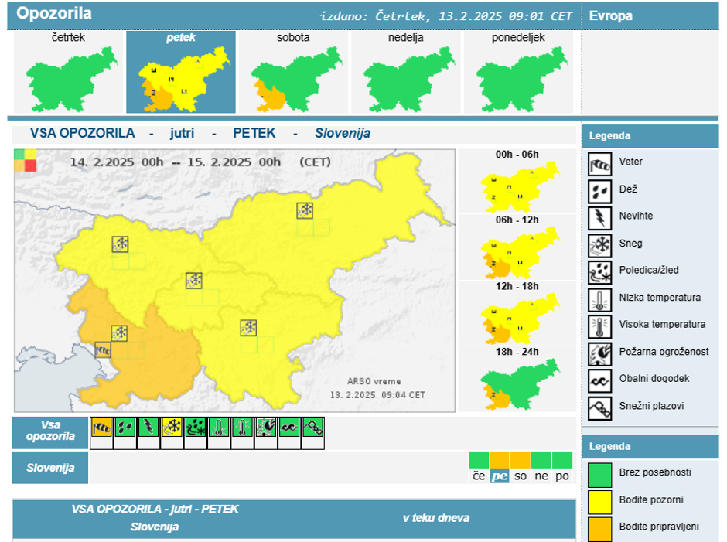The width and height of the screenshot is (727, 542).
Task: Select the fire danger filter in Vsa opozorila row
Action: [266, 428]
